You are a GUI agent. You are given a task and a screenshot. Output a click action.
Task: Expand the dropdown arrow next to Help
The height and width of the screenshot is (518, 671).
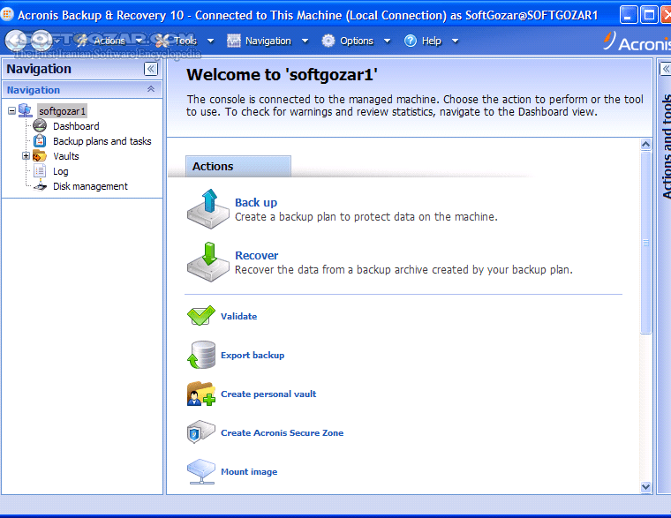(456, 41)
